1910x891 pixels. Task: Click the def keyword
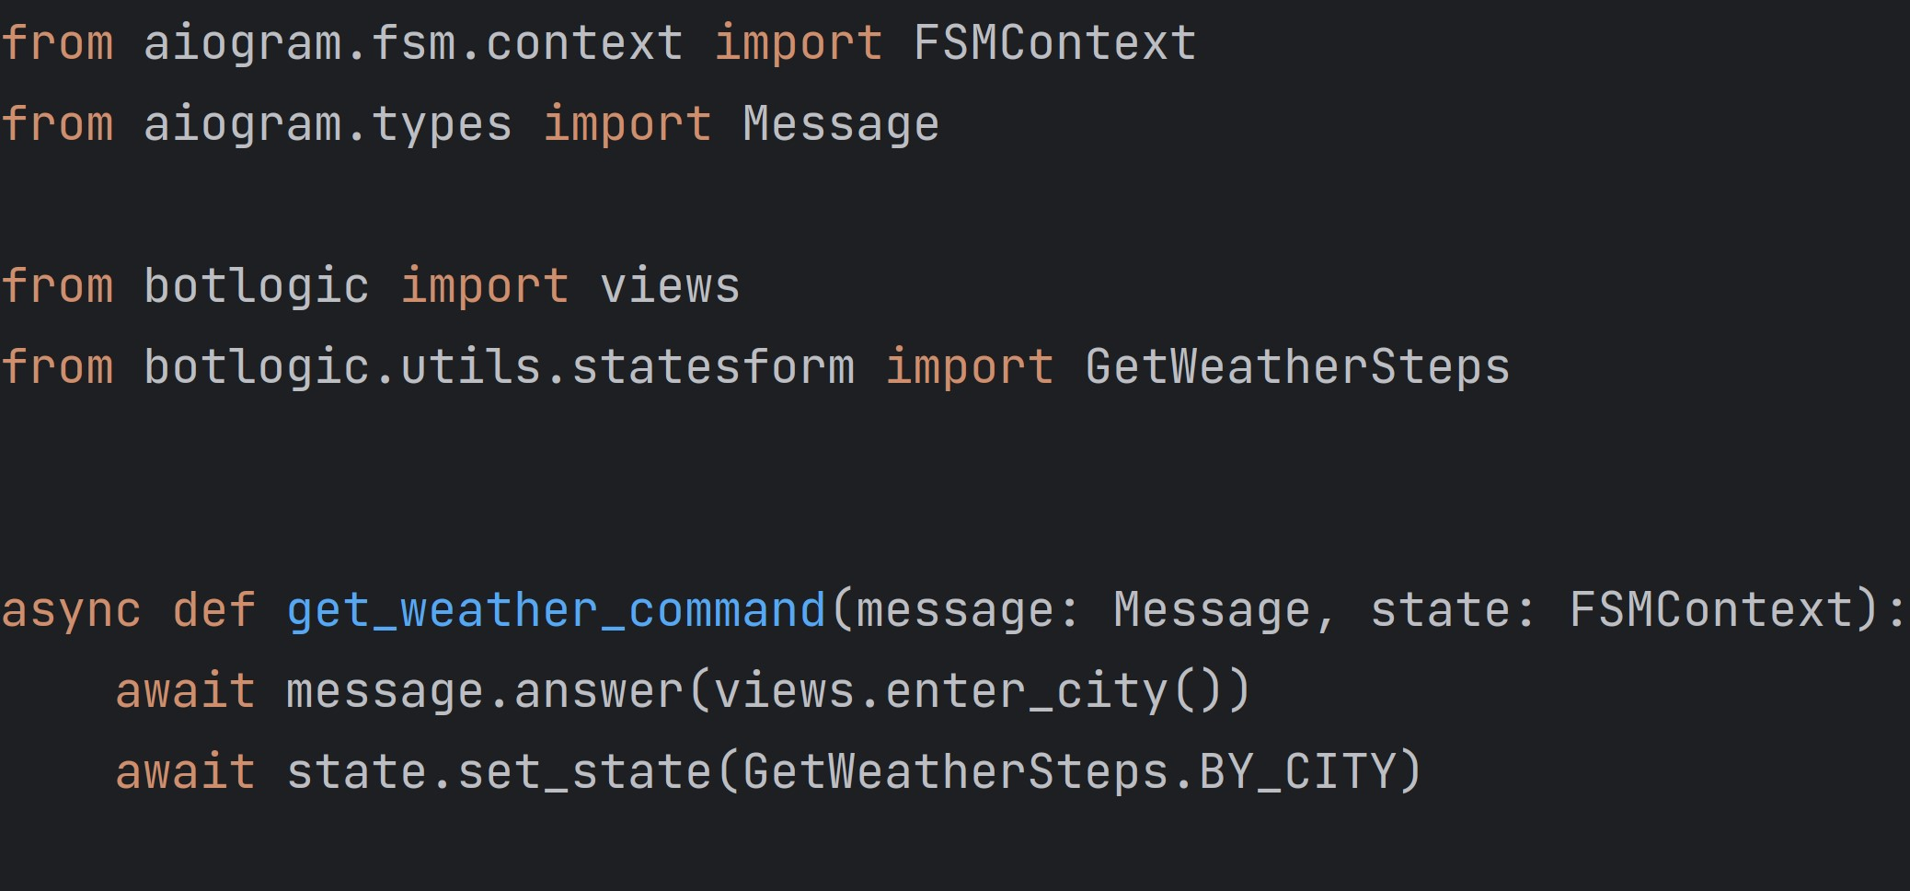[213, 610]
